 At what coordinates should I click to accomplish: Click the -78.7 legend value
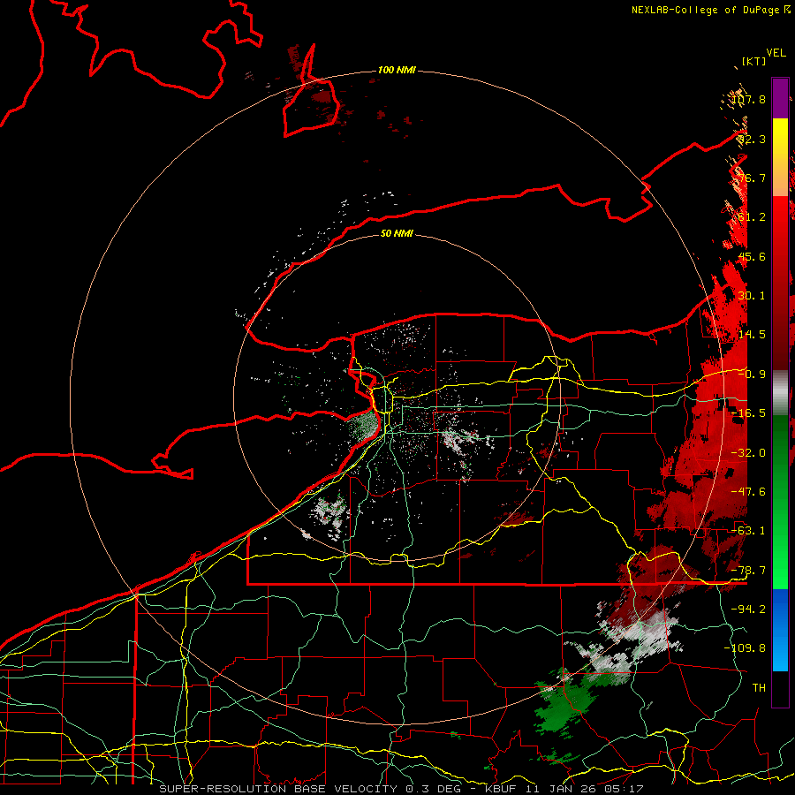(x=748, y=571)
